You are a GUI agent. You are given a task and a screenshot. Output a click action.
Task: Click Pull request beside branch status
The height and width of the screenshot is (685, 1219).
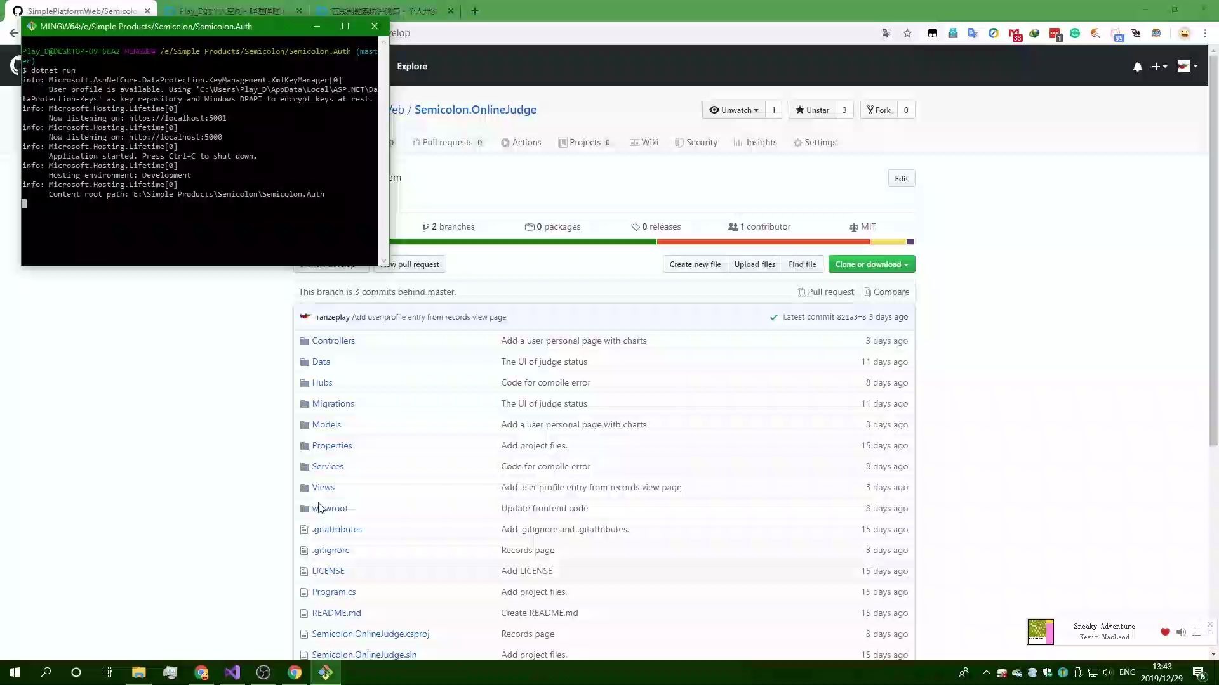pyautogui.click(x=825, y=292)
